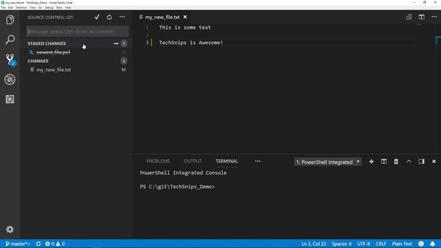This screenshot has height=248, width=441.
Task: Open the Edit menu
Action: coord(11,8)
